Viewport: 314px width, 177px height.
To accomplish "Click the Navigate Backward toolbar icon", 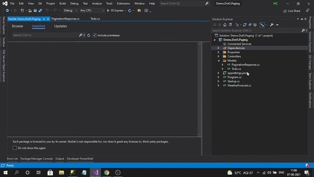I will [7, 10].
